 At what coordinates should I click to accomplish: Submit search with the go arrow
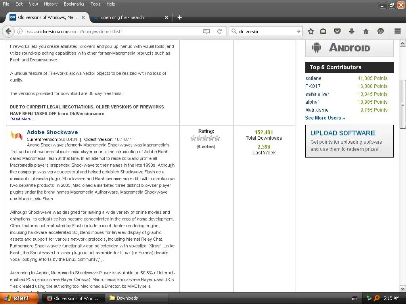[298, 31]
